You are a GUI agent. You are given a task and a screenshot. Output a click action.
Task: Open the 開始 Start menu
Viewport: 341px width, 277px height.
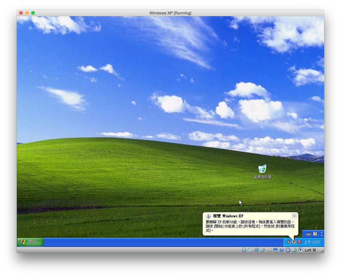30,242
